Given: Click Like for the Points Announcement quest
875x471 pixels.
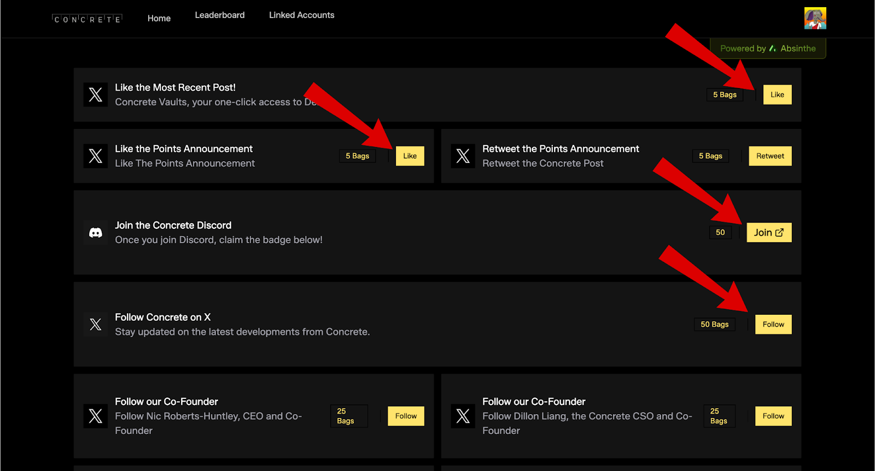Looking at the screenshot, I should click(410, 156).
